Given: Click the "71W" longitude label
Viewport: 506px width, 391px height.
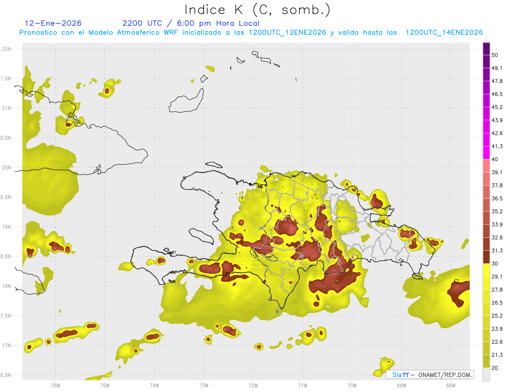Looking at the screenshot, I should 302,385.
